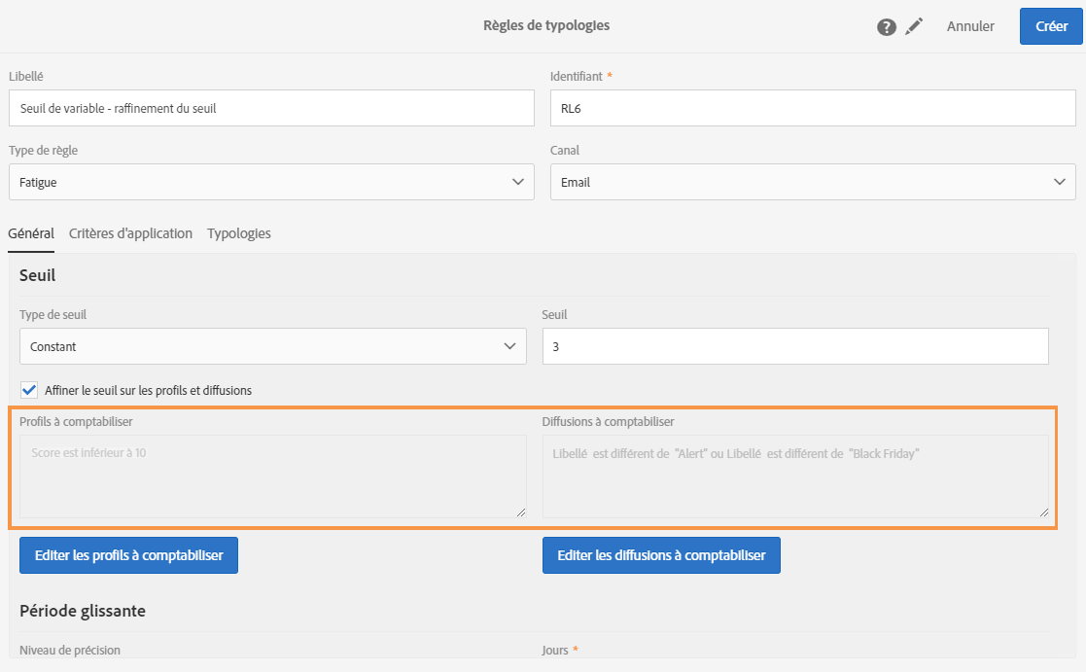Click Editer les profils à comptabiliser

pos(128,555)
